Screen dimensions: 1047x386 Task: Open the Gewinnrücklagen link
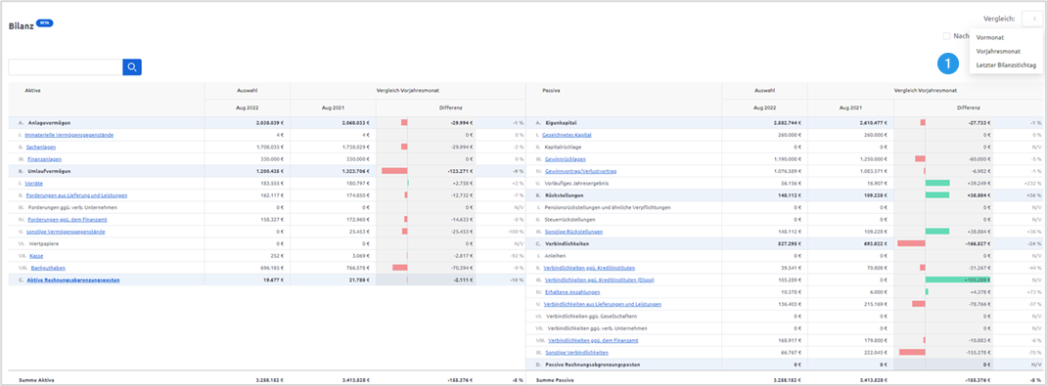[x=566, y=158]
